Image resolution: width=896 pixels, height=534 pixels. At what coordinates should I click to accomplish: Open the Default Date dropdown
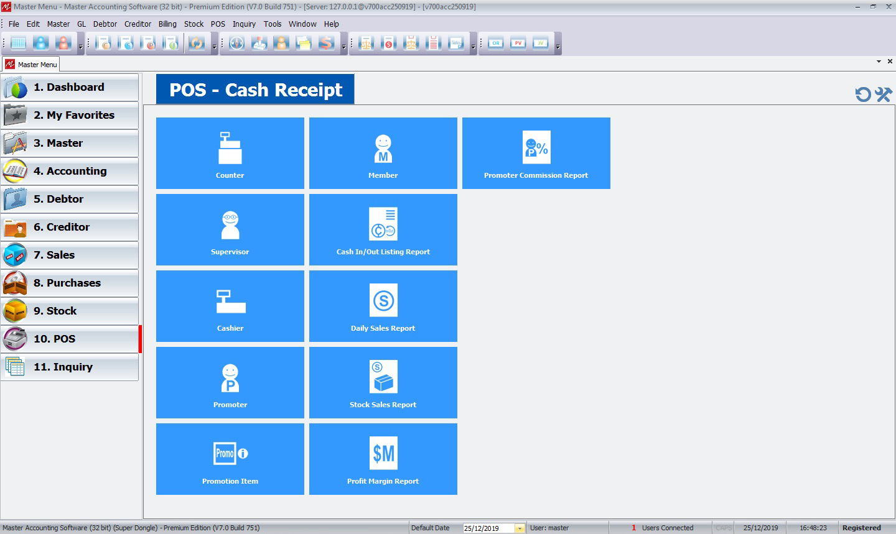520,528
